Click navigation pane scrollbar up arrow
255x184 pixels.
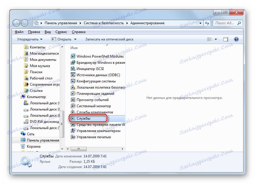click(62, 47)
